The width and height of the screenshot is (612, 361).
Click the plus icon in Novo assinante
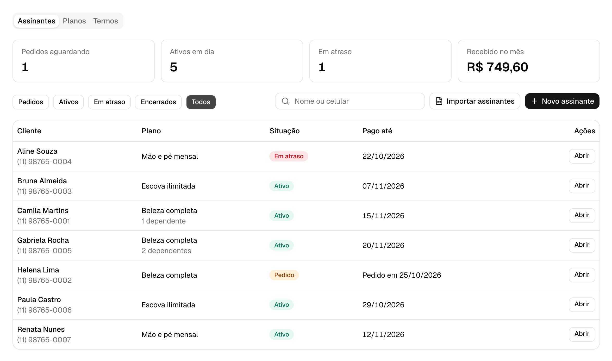click(x=534, y=101)
